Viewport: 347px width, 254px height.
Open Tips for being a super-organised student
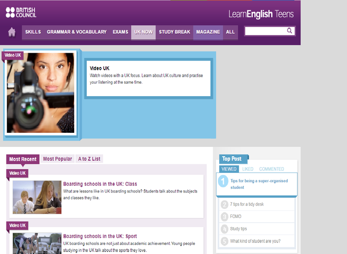click(x=259, y=184)
